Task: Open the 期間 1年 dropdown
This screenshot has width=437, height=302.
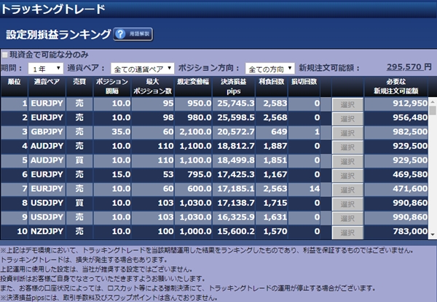Action: [46, 69]
